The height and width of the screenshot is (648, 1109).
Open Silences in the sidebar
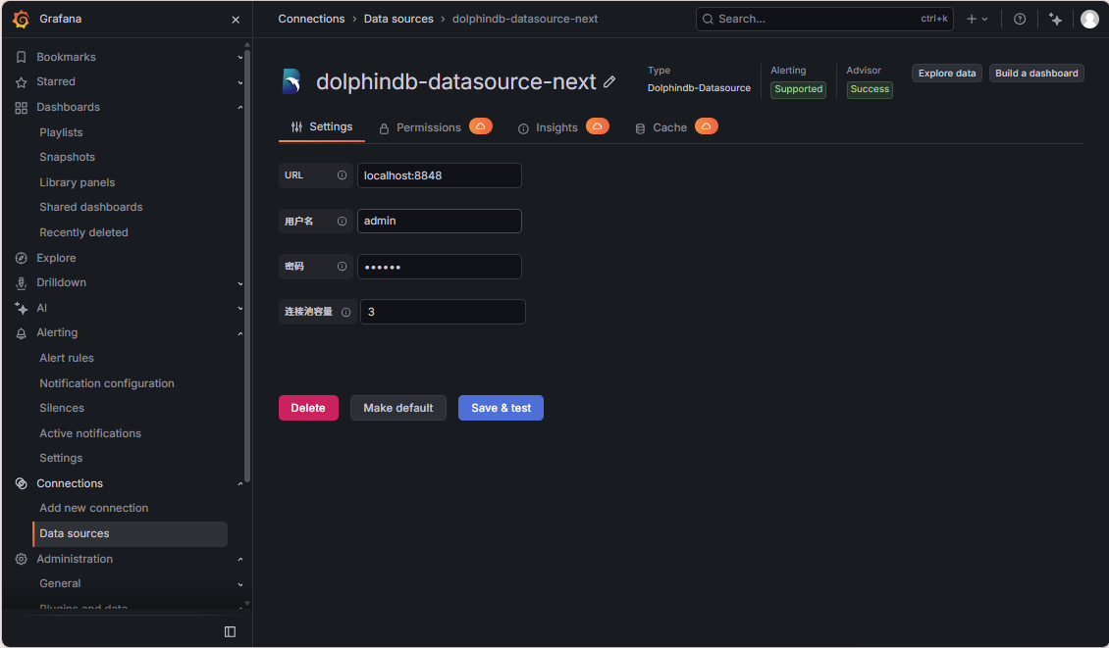click(x=62, y=409)
